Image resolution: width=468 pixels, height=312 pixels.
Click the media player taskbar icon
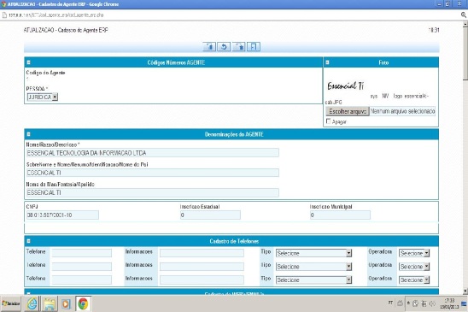tap(67, 303)
